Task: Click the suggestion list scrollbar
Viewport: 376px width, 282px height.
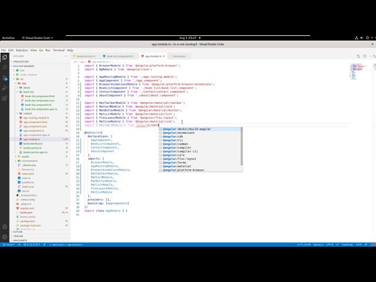Action: 241,146
